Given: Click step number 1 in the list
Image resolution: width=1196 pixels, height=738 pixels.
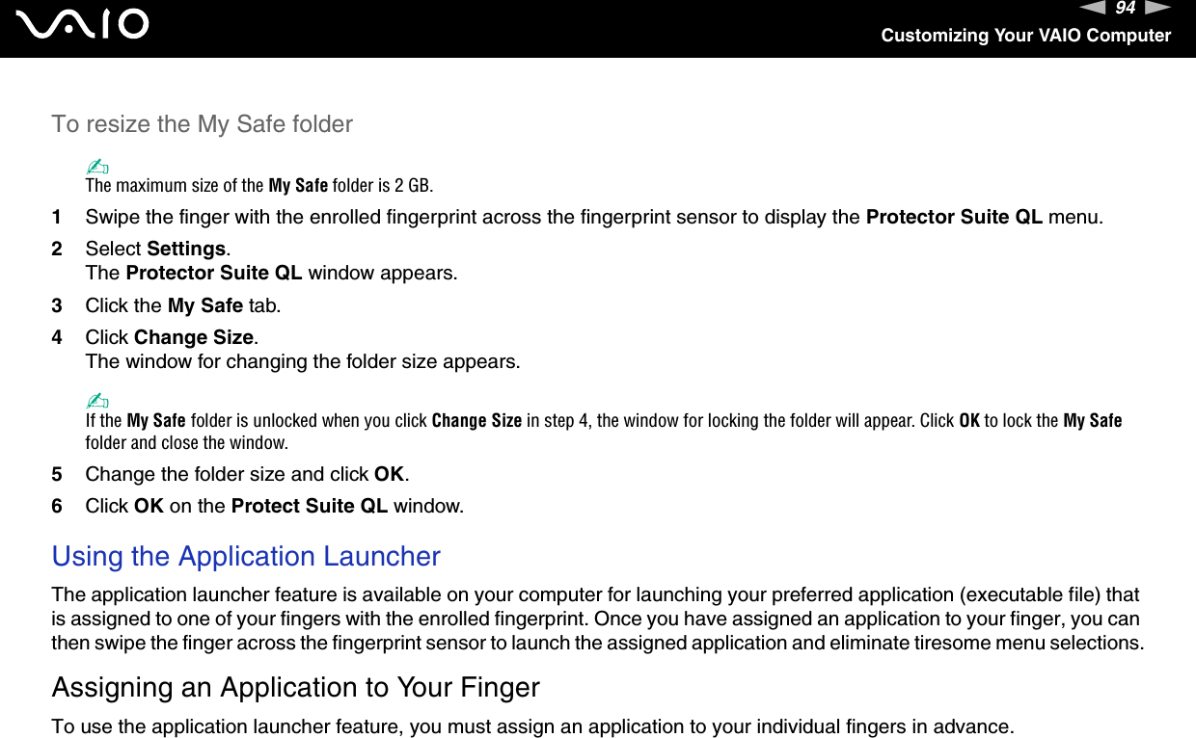Looking at the screenshot, I should [58, 217].
